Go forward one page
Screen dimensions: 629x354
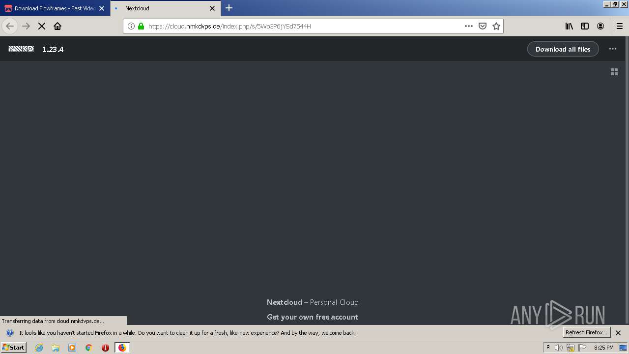26,26
